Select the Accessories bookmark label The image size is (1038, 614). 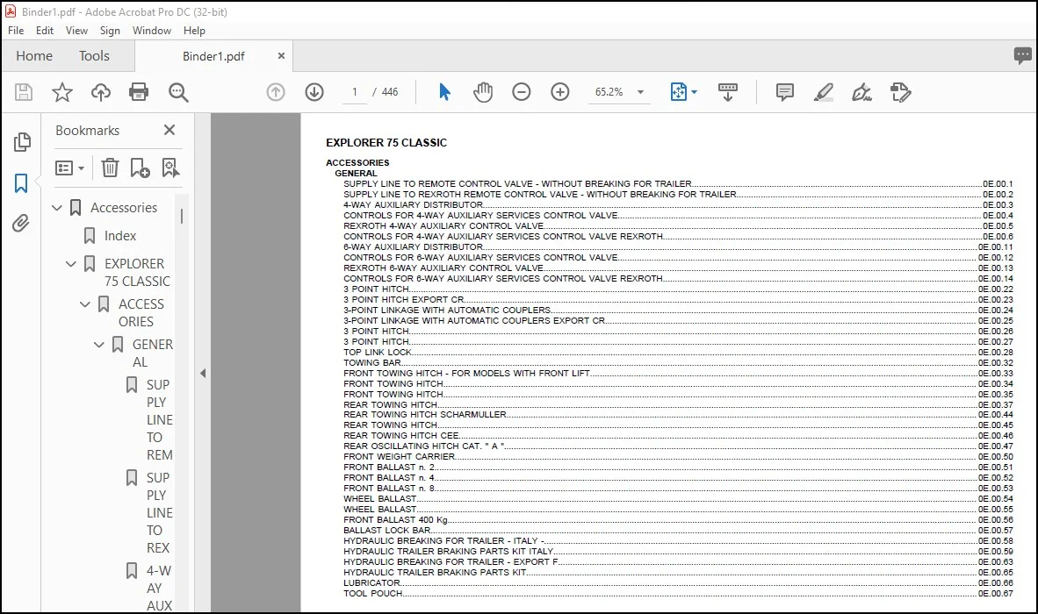[124, 208]
